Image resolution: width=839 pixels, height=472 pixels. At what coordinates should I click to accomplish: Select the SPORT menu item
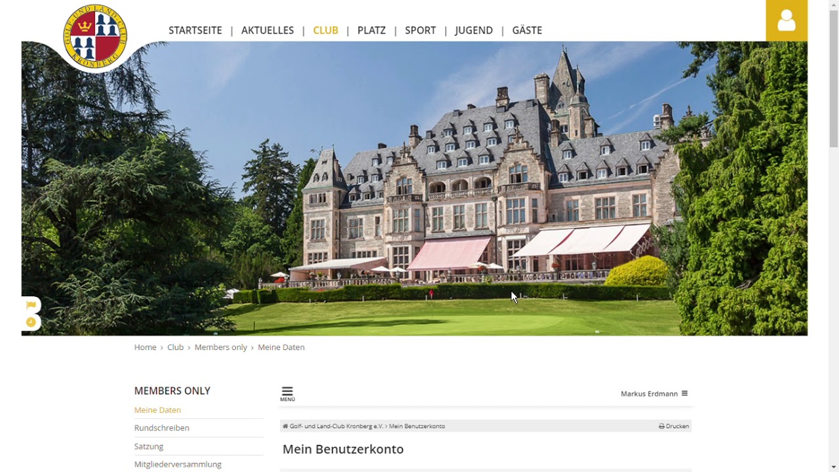420,30
